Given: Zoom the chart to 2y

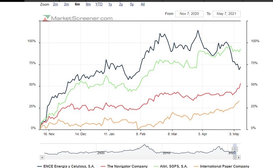Looking at the screenshot, I should tap(121, 4).
